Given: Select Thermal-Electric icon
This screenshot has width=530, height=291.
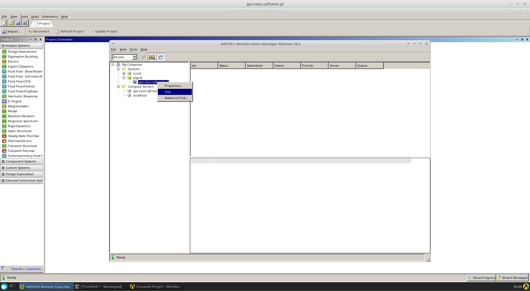Looking at the screenshot, I should 4,141.
